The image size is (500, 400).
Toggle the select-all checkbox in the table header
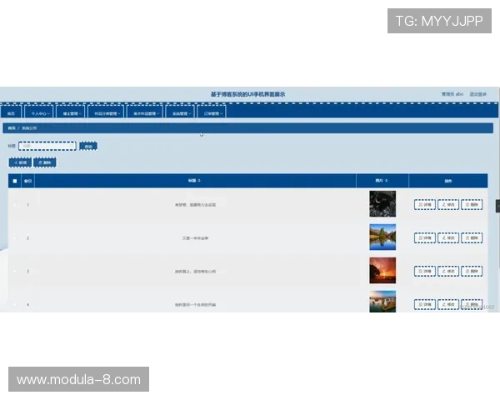[14, 180]
